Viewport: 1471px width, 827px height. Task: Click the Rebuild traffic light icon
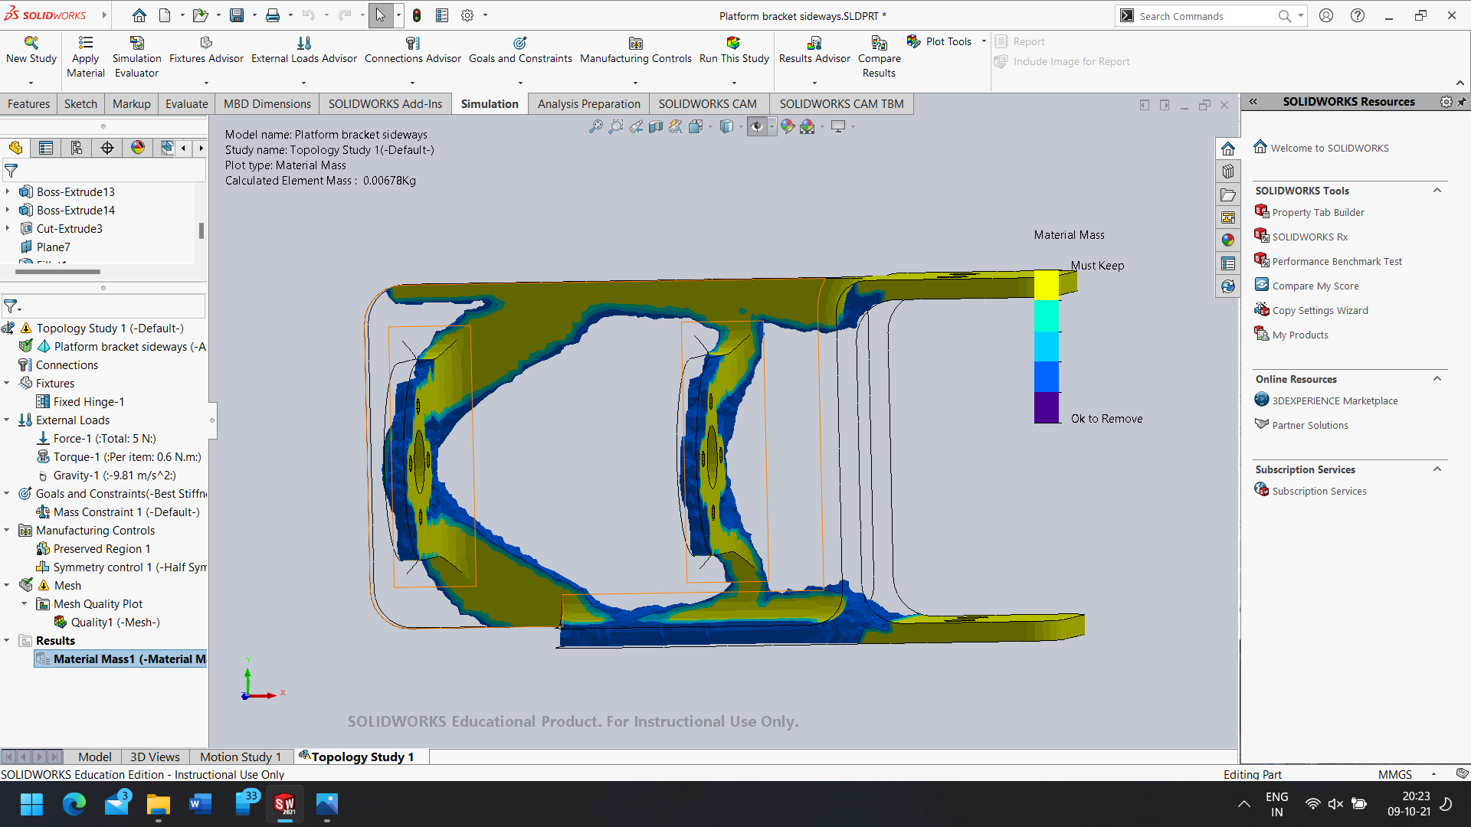point(417,15)
